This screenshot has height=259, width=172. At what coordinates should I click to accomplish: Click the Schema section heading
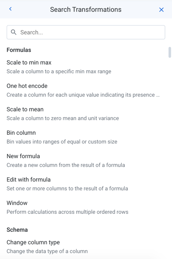pyautogui.click(x=17, y=230)
